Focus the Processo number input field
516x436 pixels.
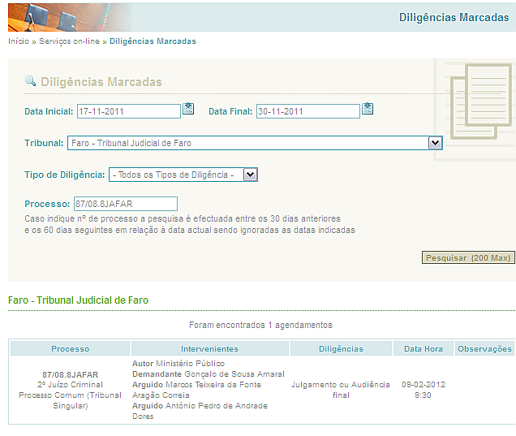pyautogui.click(x=125, y=204)
